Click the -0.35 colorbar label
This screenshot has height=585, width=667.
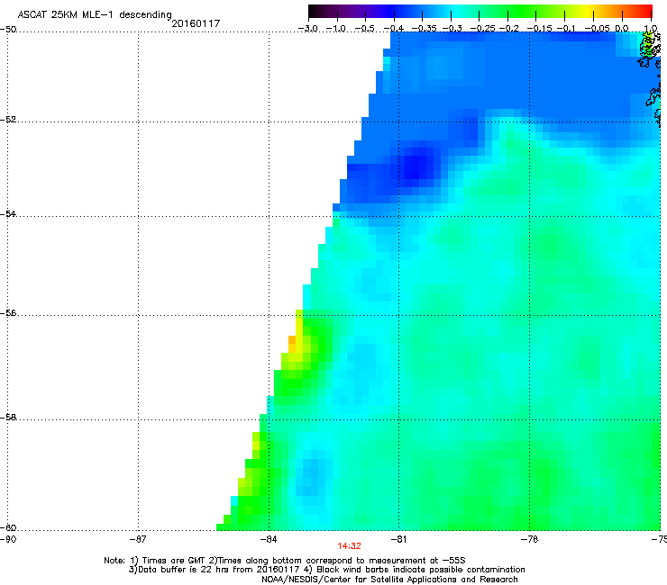(x=424, y=29)
